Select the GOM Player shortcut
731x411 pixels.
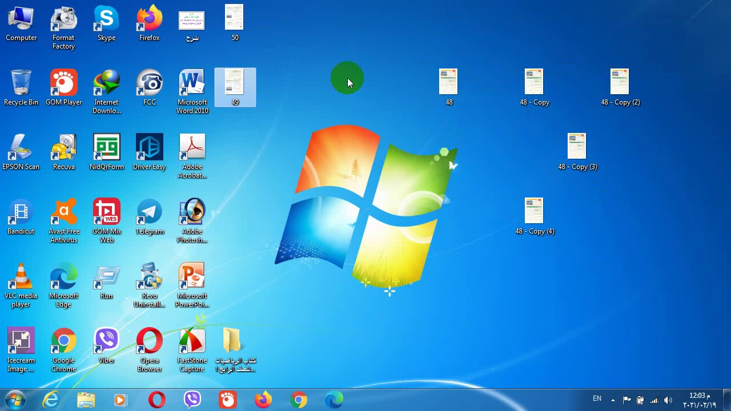[x=63, y=88]
